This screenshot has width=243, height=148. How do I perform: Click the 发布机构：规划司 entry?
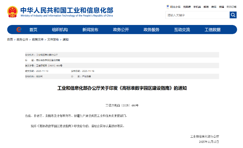(x=34, y=76)
